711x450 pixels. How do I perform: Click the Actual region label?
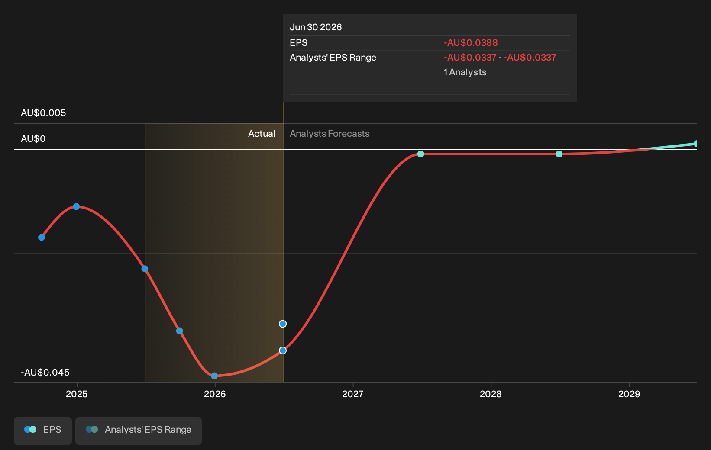262,134
